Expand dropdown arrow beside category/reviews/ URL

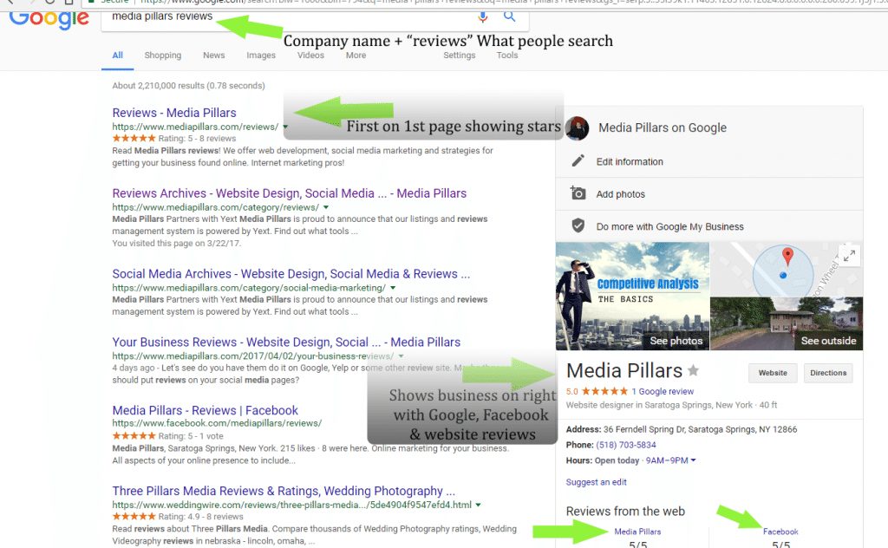[x=326, y=207]
